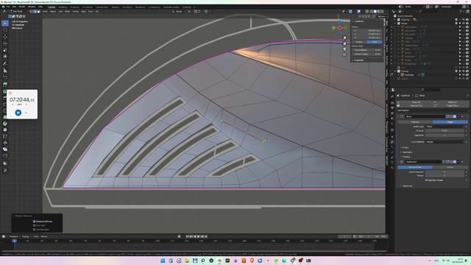Switch viewport to solid shading

pyautogui.click(x=375, y=12)
